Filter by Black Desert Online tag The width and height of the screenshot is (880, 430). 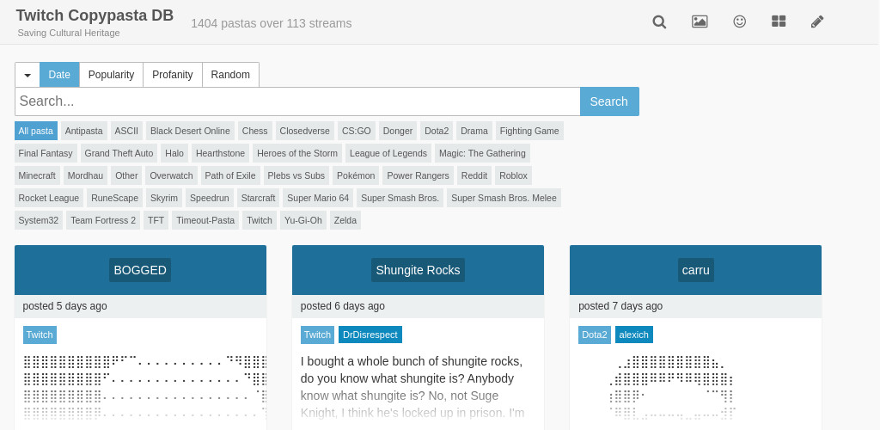point(190,131)
